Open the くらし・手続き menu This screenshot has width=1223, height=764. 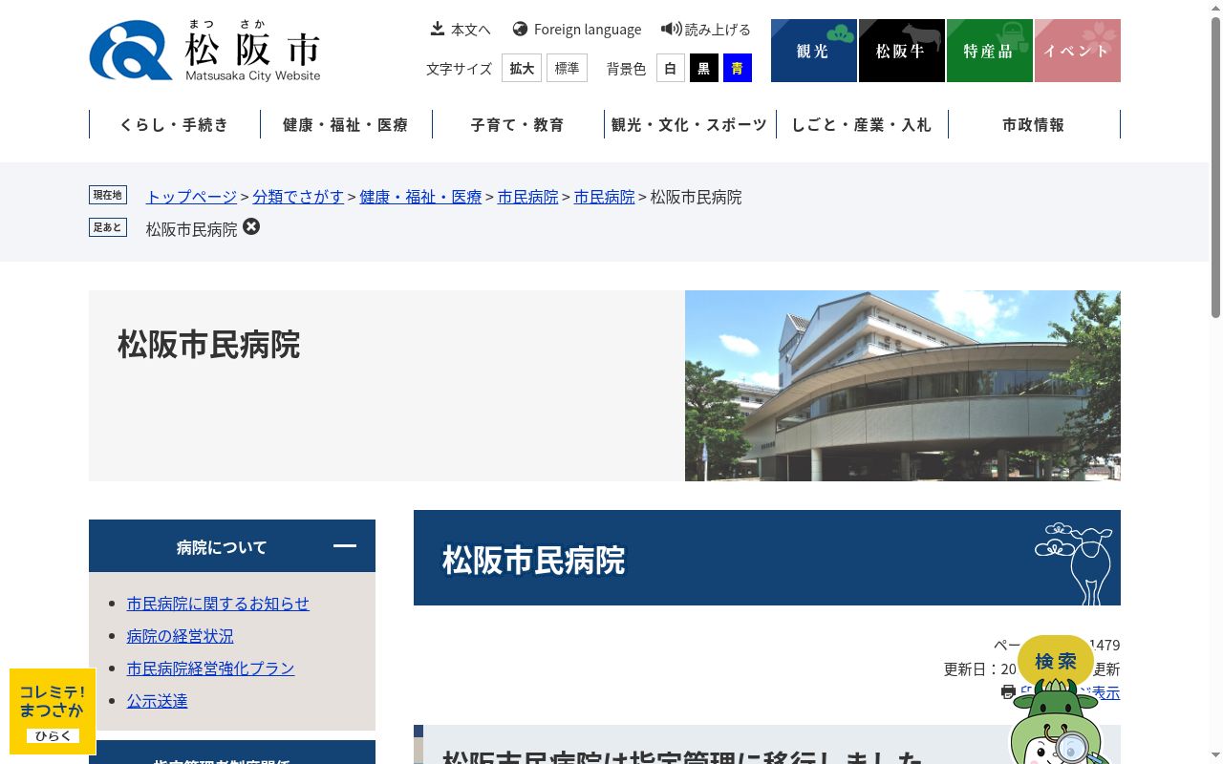pos(175,124)
